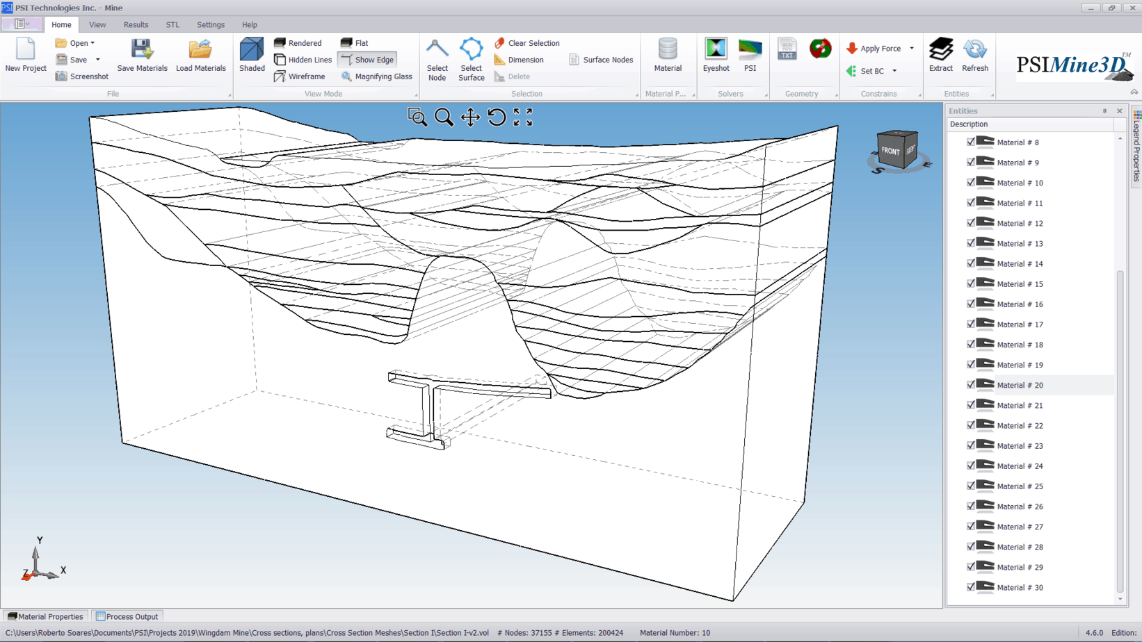1142x642 pixels.
Task: Uncheck Material # 10 checkbox
Action: click(971, 182)
